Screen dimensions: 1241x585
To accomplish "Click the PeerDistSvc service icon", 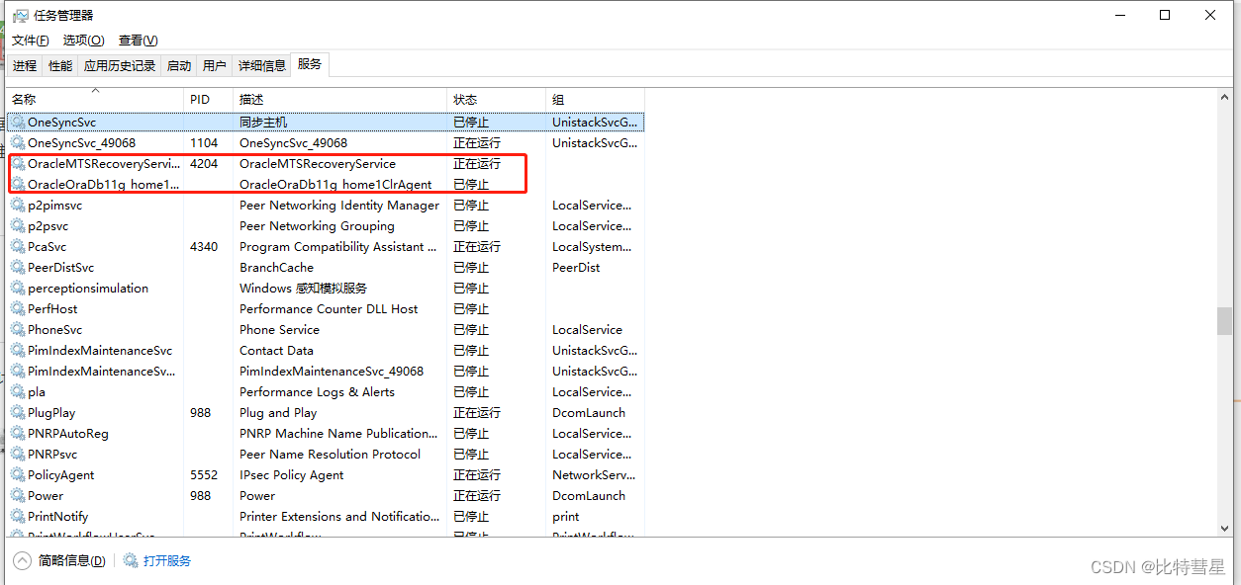I will click(x=18, y=268).
